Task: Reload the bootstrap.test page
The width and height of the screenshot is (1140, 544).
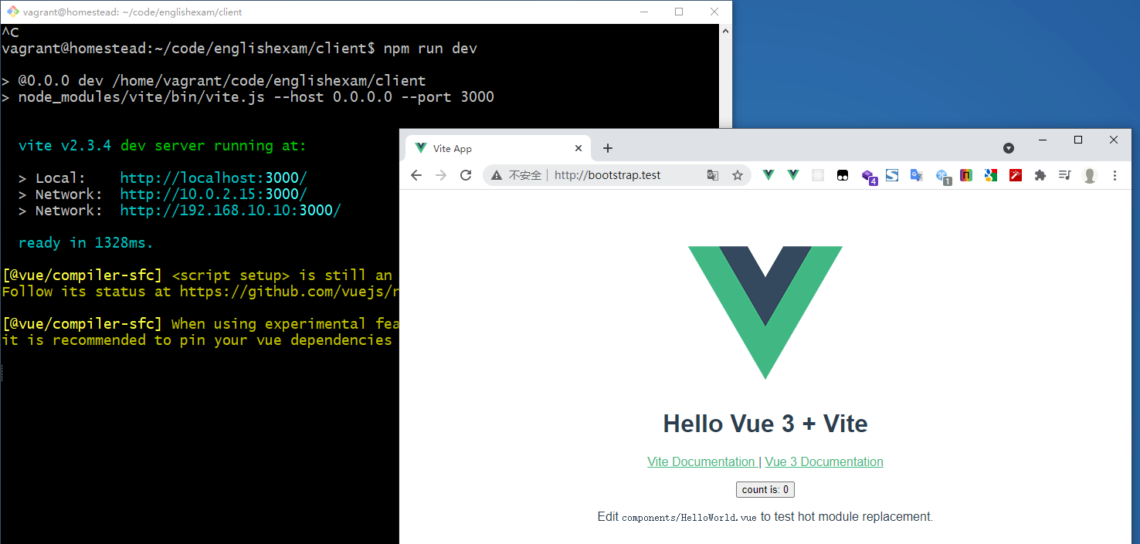Action: click(466, 175)
